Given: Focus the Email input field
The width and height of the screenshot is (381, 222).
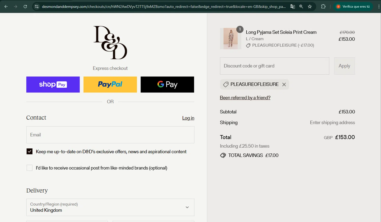Looking at the screenshot, I should (110, 135).
